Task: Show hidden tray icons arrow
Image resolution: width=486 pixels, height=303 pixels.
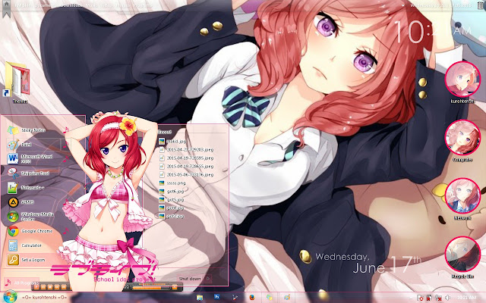Action: [411, 298]
